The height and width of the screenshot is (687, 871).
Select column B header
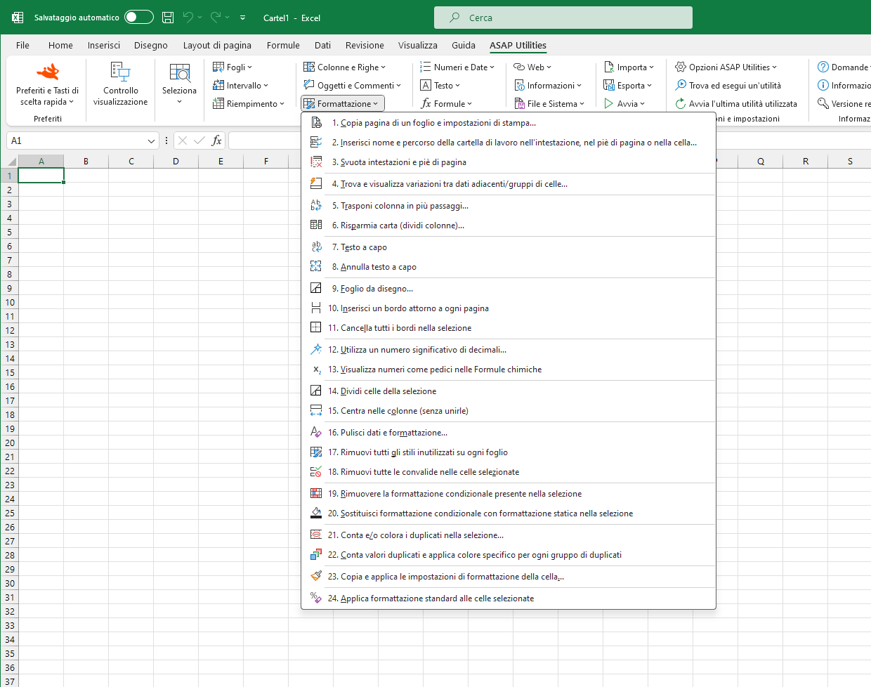coord(86,162)
